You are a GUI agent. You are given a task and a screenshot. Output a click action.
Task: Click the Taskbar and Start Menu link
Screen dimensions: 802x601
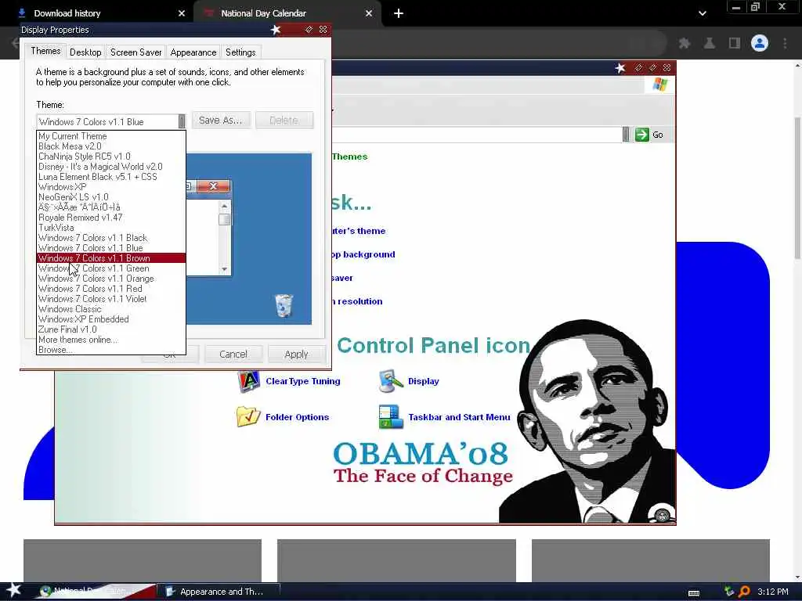pyautogui.click(x=459, y=417)
